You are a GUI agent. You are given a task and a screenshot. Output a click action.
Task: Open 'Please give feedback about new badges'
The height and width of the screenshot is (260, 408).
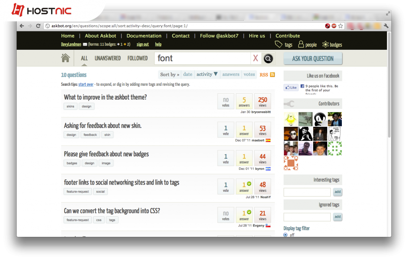coord(106,154)
